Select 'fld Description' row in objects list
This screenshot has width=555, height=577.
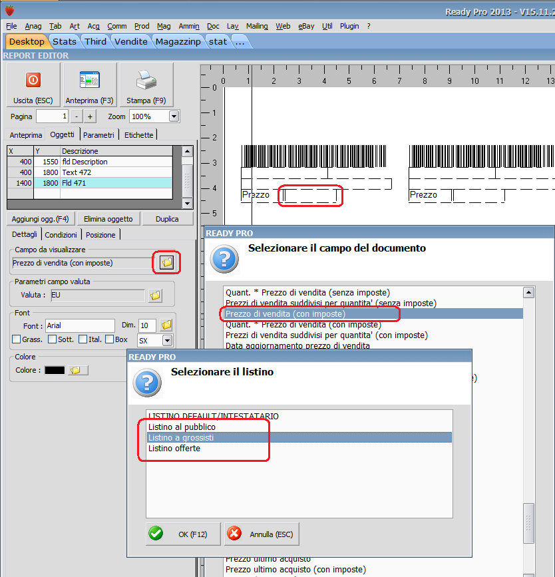[x=90, y=162]
